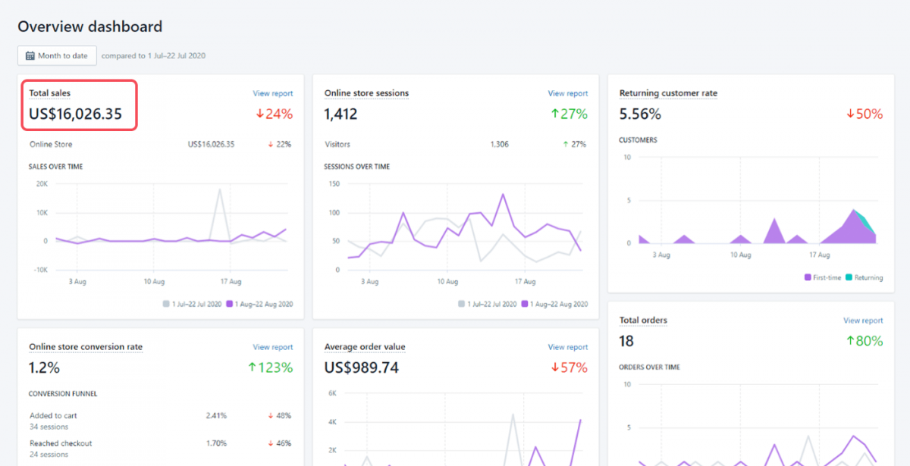The height and width of the screenshot is (466, 910).
Task: Click the 46% decrease on Reached checkout
Action: pyautogui.click(x=279, y=443)
